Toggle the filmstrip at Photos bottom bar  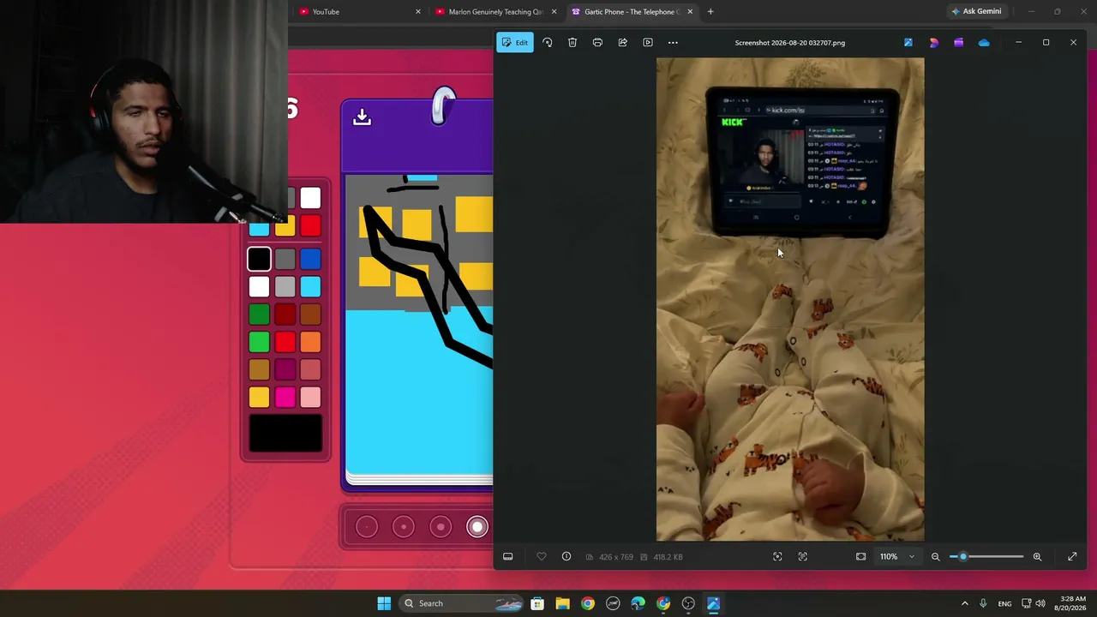(508, 557)
